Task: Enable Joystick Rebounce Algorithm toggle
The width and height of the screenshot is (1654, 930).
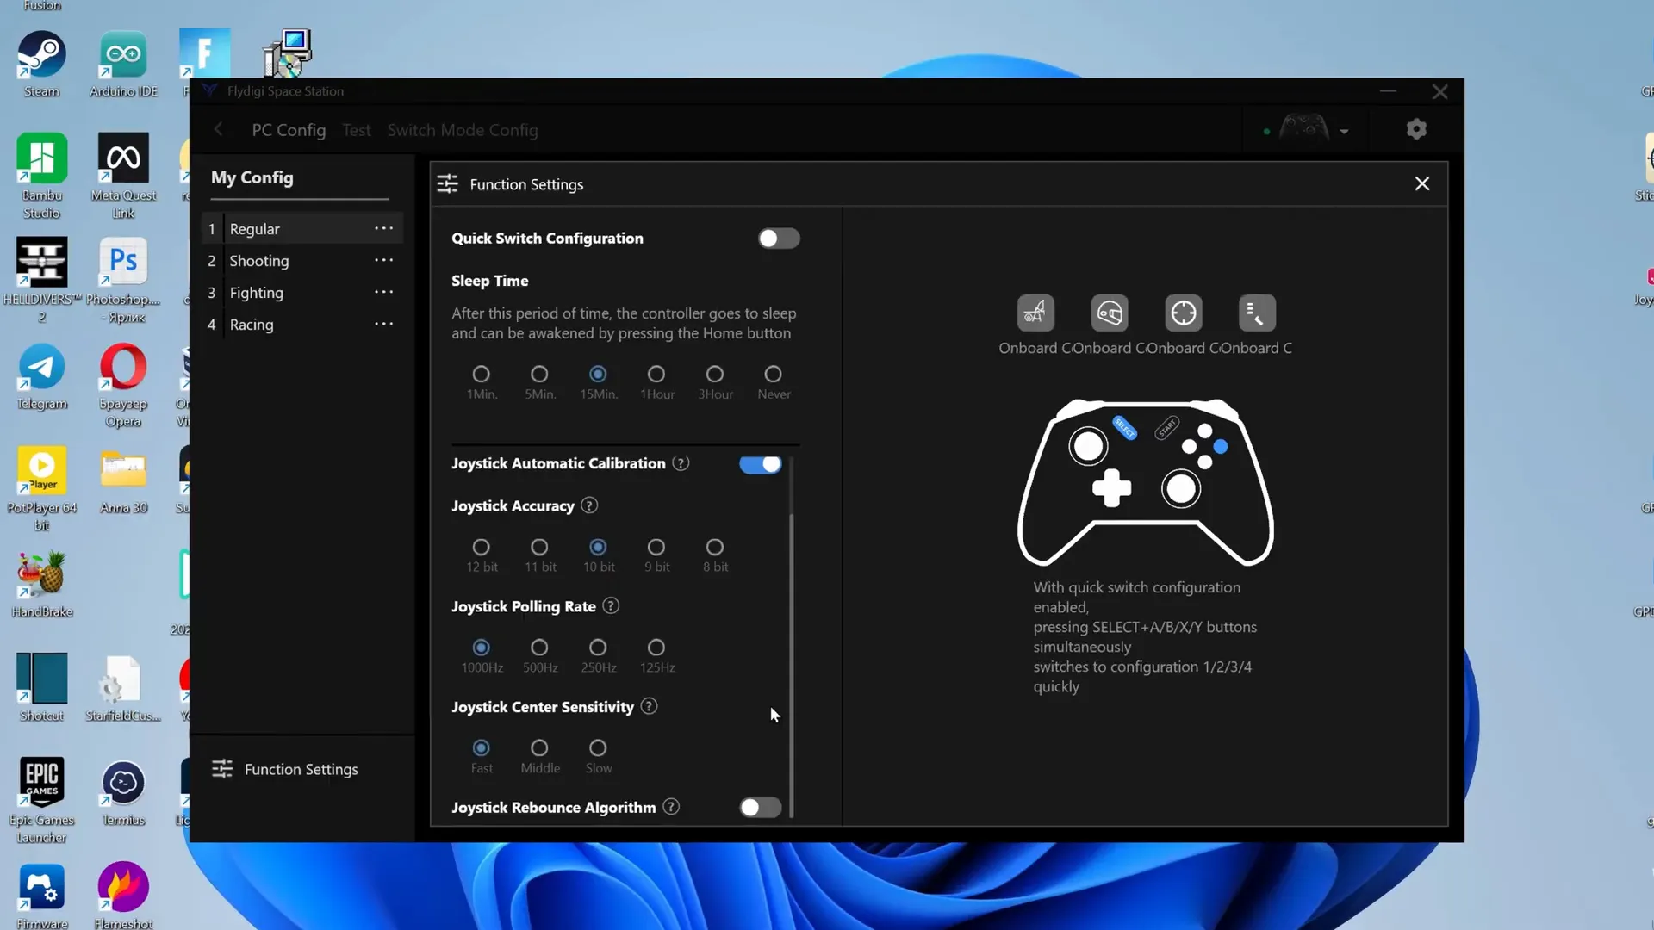Action: click(760, 807)
